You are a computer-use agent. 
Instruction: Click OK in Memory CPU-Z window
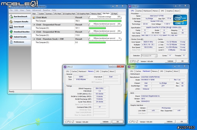[x=118, y=122]
